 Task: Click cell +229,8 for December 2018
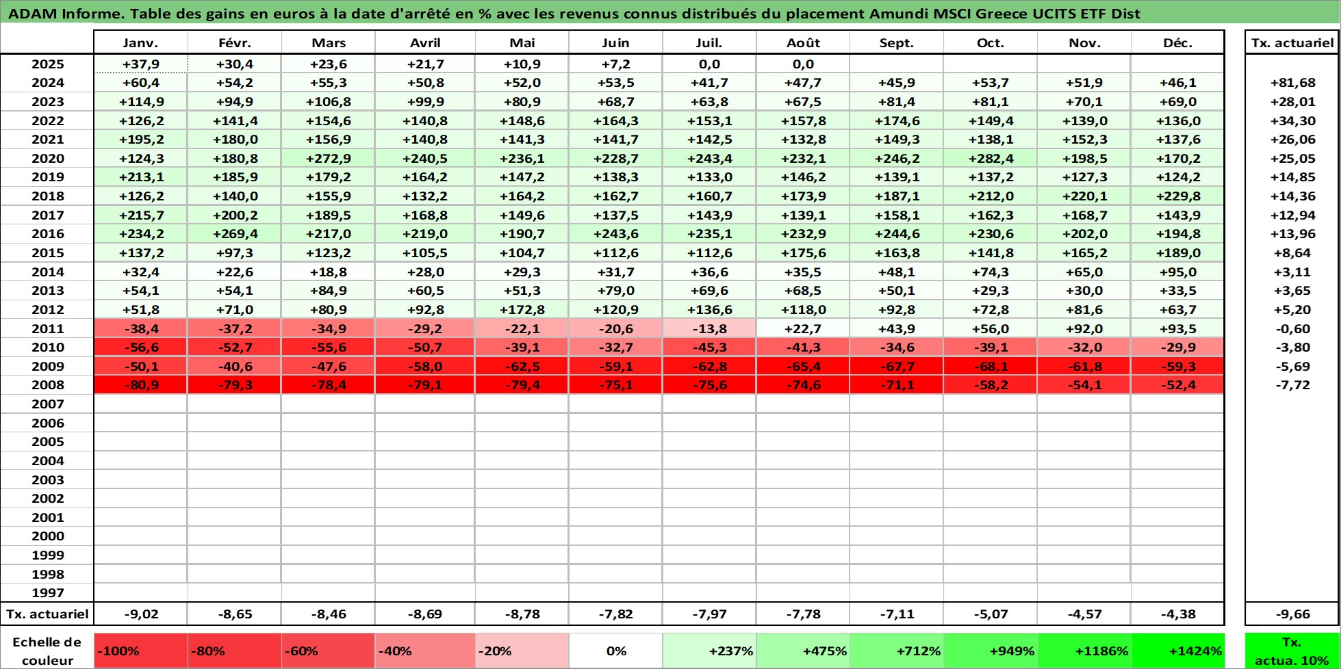click(1177, 196)
